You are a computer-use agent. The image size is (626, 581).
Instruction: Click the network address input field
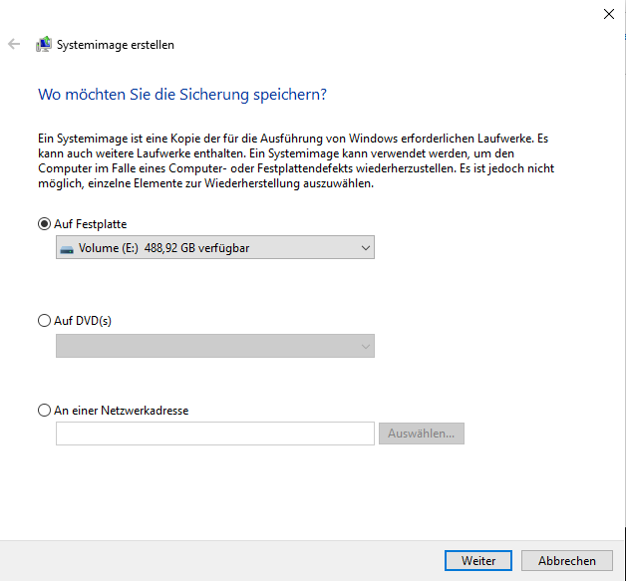pyautogui.click(x=215, y=434)
